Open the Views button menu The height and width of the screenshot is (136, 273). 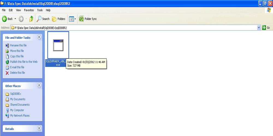point(72,19)
